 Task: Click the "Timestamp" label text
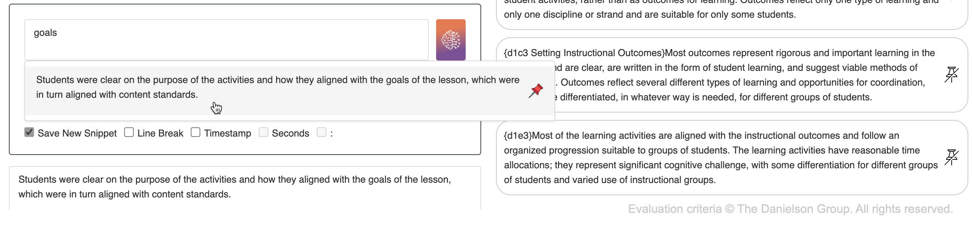pyautogui.click(x=228, y=133)
